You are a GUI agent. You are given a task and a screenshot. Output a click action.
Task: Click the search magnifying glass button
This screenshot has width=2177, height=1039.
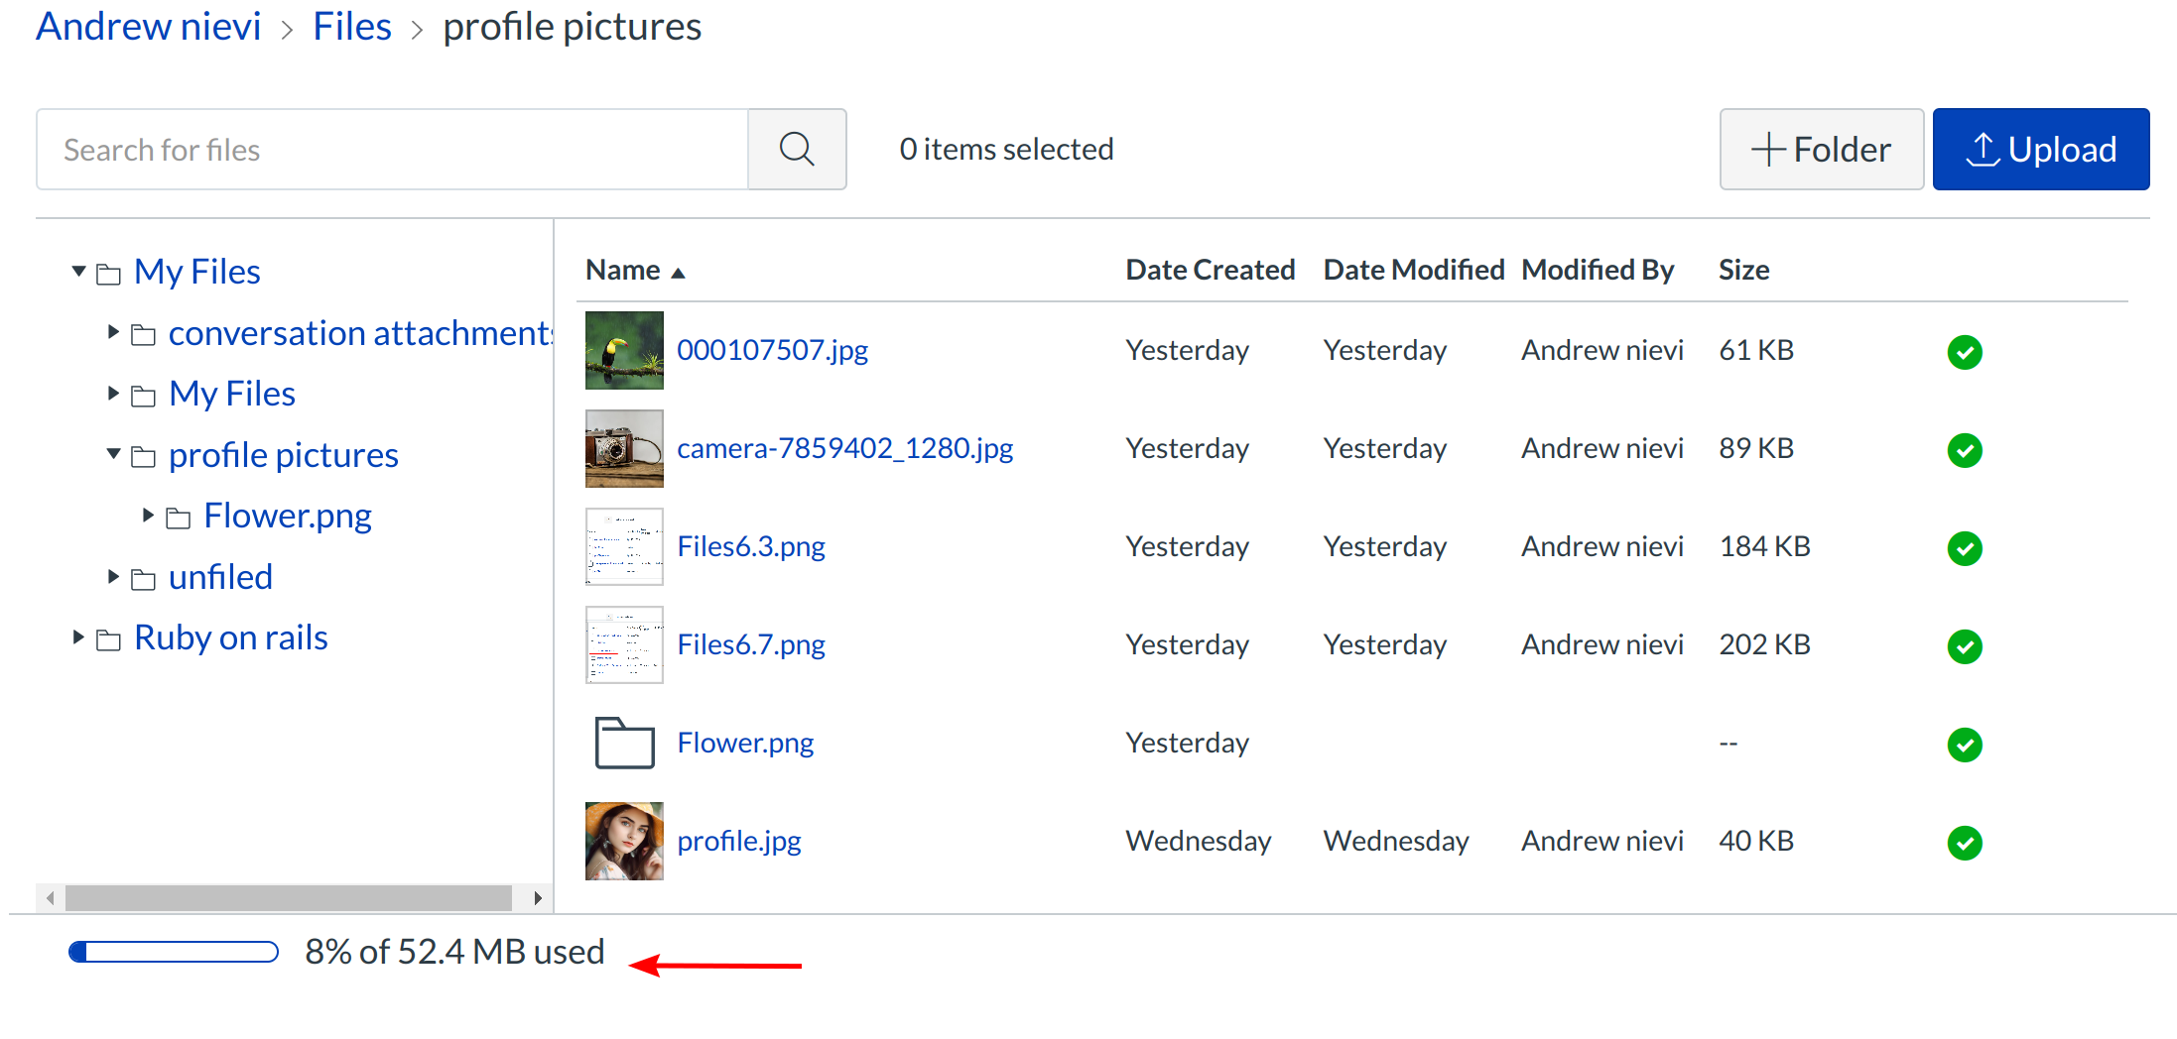(796, 150)
